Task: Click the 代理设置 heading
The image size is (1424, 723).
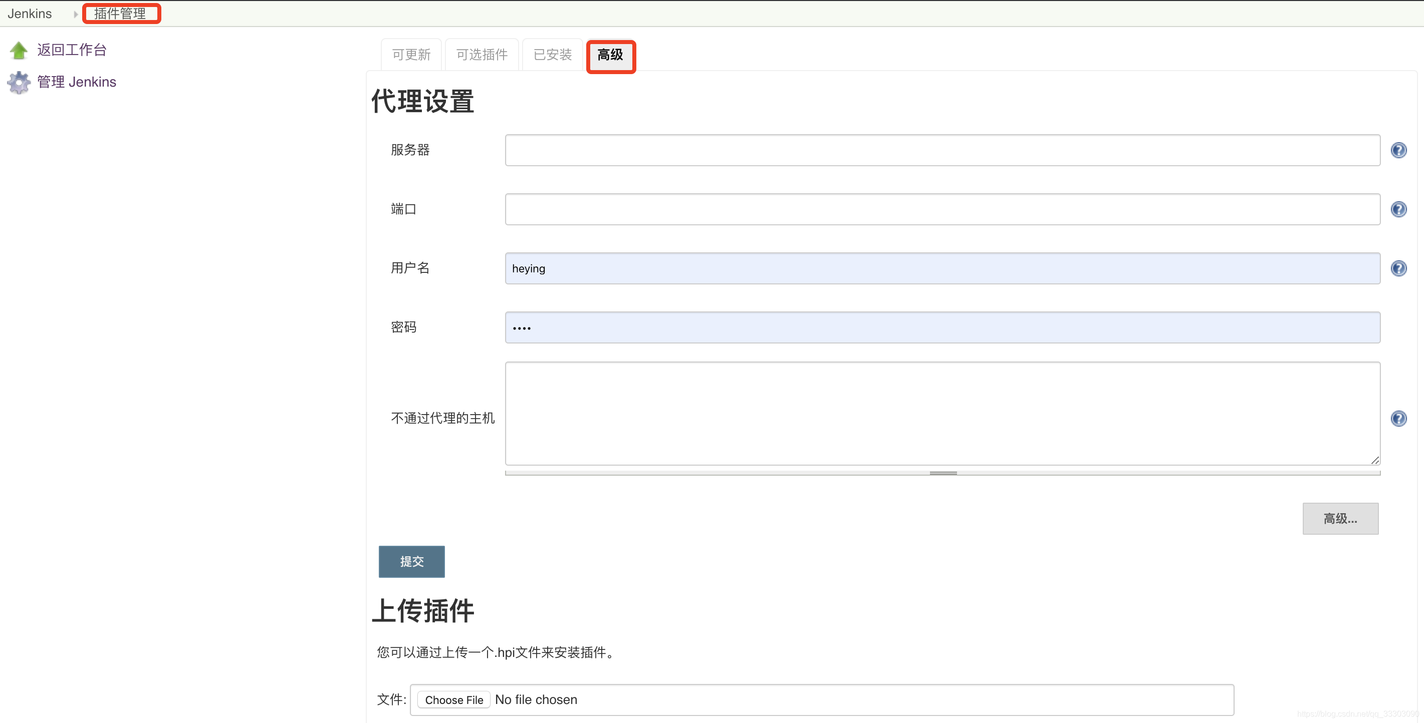Action: pyautogui.click(x=423, y=102)
